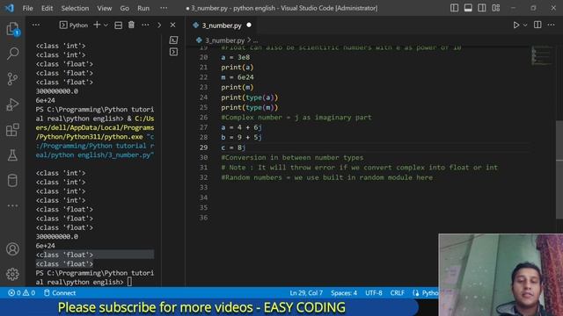Open the Run and Debug view
The width and height of the screenshot is (563, 316).
[x=12, y=104]
